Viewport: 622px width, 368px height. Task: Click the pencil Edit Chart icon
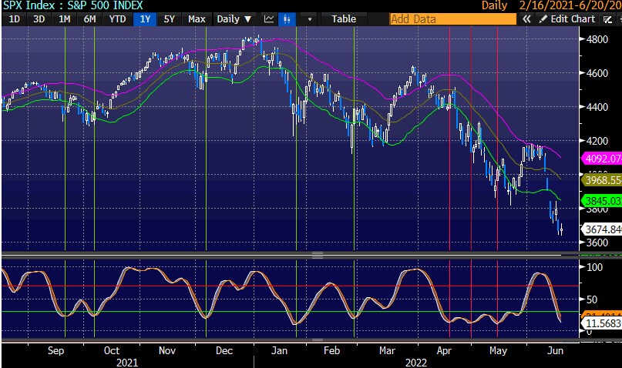pos(543,18)
